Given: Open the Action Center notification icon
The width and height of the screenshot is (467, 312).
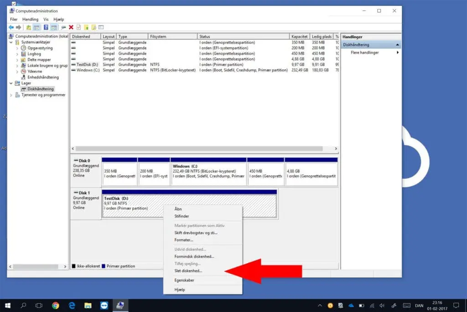Looking at the screenshot, I should click(456, 305).
